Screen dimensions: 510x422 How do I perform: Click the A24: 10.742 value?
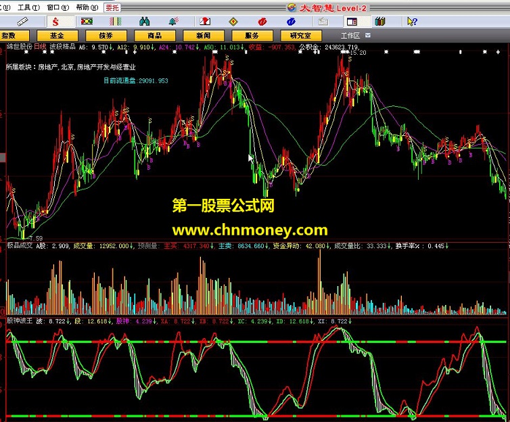(179, 47)
